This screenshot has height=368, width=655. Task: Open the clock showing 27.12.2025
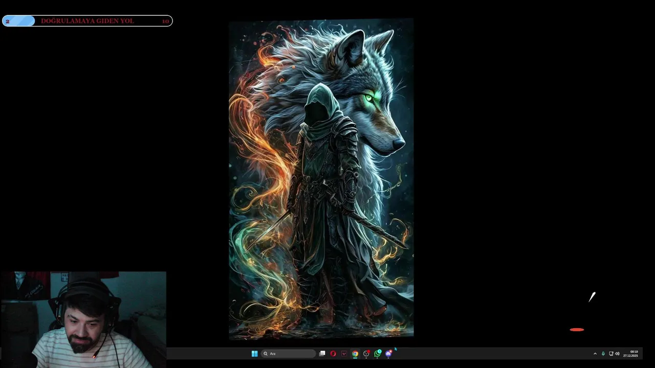(x=631, y=354)
